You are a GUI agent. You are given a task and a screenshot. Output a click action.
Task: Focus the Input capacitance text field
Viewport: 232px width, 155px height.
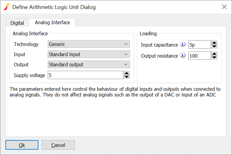[x=200, y=45]
